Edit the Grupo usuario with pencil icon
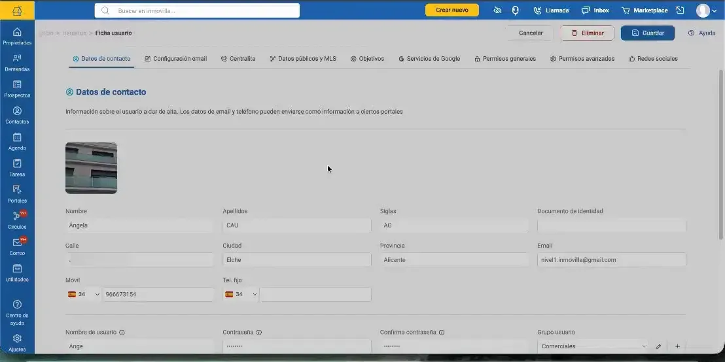725x362 pixels. 658,346
